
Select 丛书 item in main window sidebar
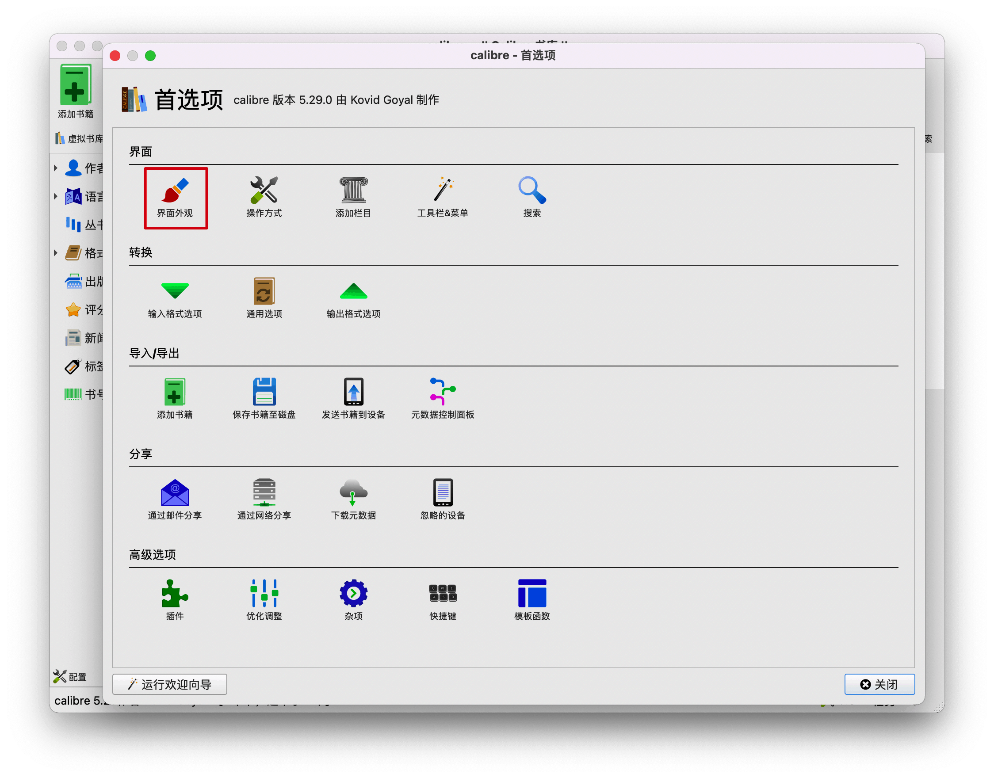click(84, 225)
